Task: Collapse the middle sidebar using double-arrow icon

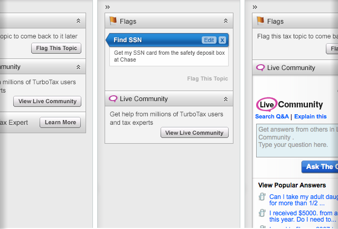Action: [108, 7]
